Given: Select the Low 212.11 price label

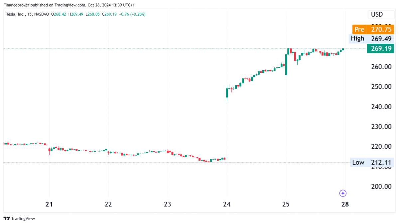Looking at the screenshot, I should point(372,163).
